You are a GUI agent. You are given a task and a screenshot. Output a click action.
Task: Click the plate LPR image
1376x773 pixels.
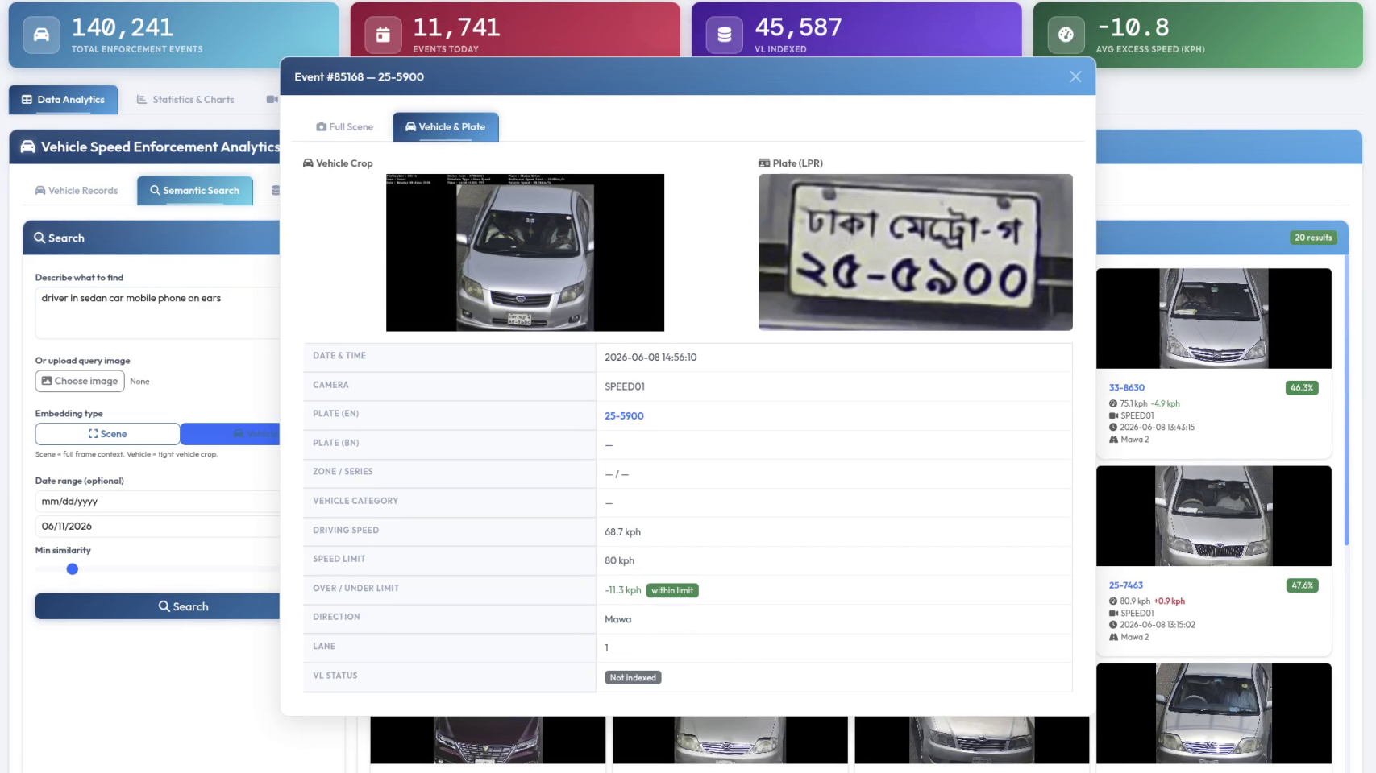pyautogui.click(x=916, y=252)
